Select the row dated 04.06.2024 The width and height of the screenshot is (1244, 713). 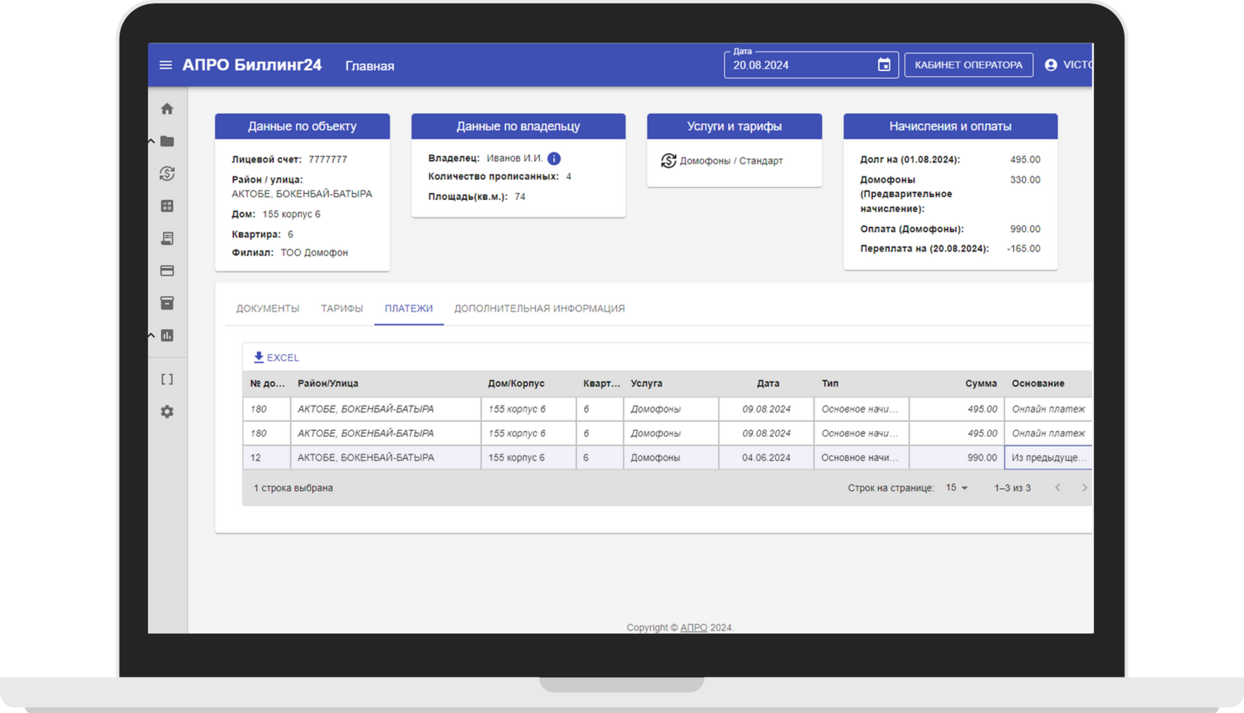coord(667,458)
